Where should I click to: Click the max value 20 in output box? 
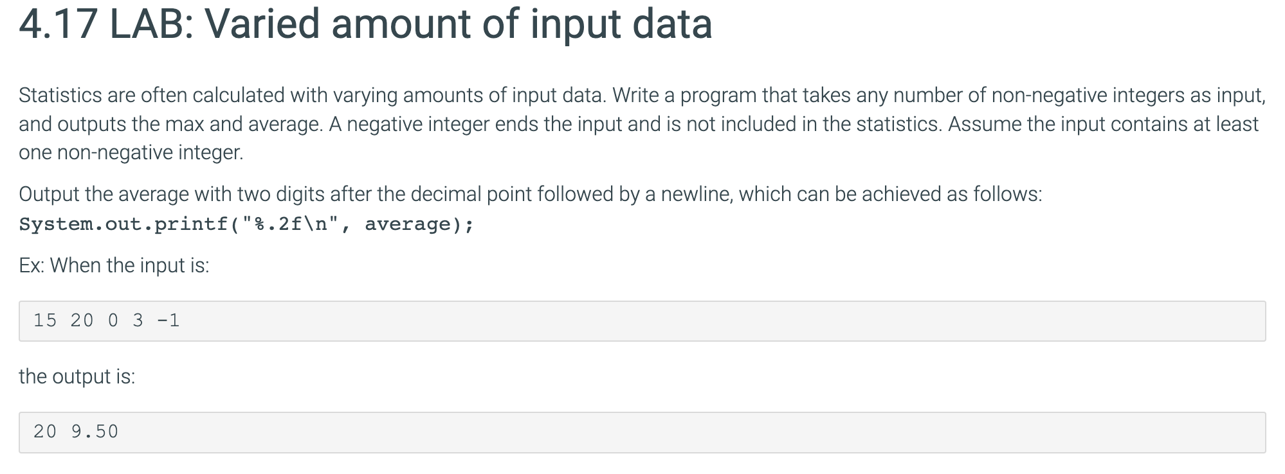(x=45, y=432)
